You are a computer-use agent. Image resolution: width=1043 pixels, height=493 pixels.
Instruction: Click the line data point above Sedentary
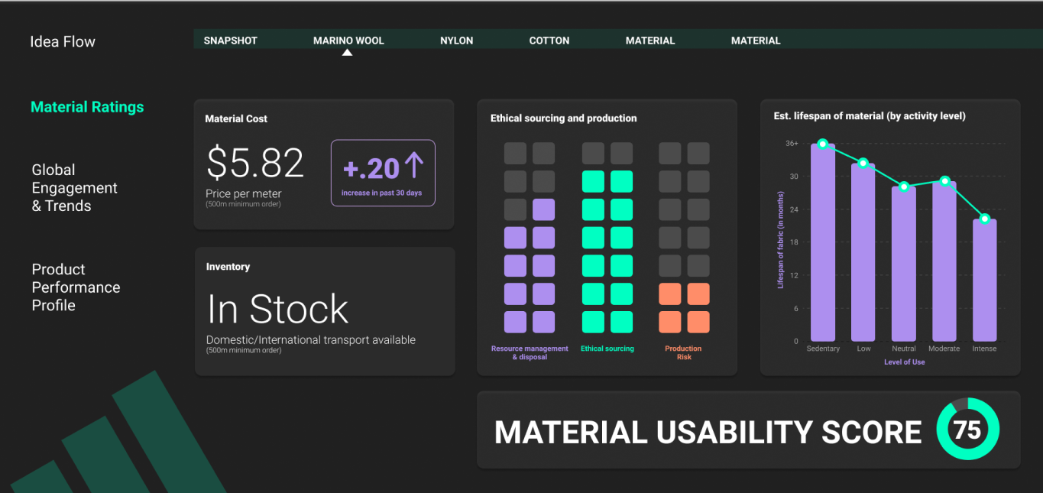coord(823,144)
